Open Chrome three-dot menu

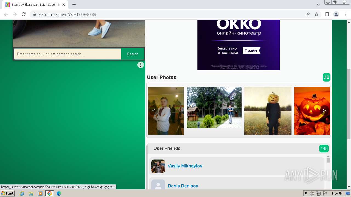(x=345, y=14)
